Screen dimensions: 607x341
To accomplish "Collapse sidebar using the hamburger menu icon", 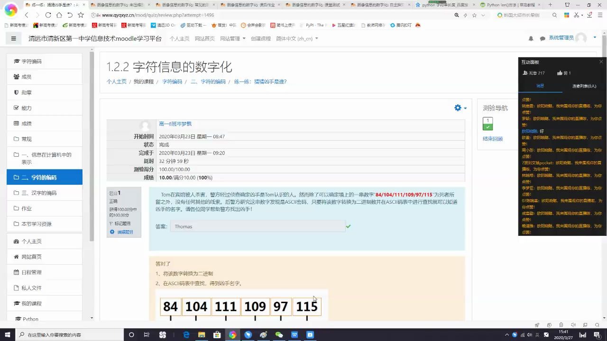I will pos(13,38).
